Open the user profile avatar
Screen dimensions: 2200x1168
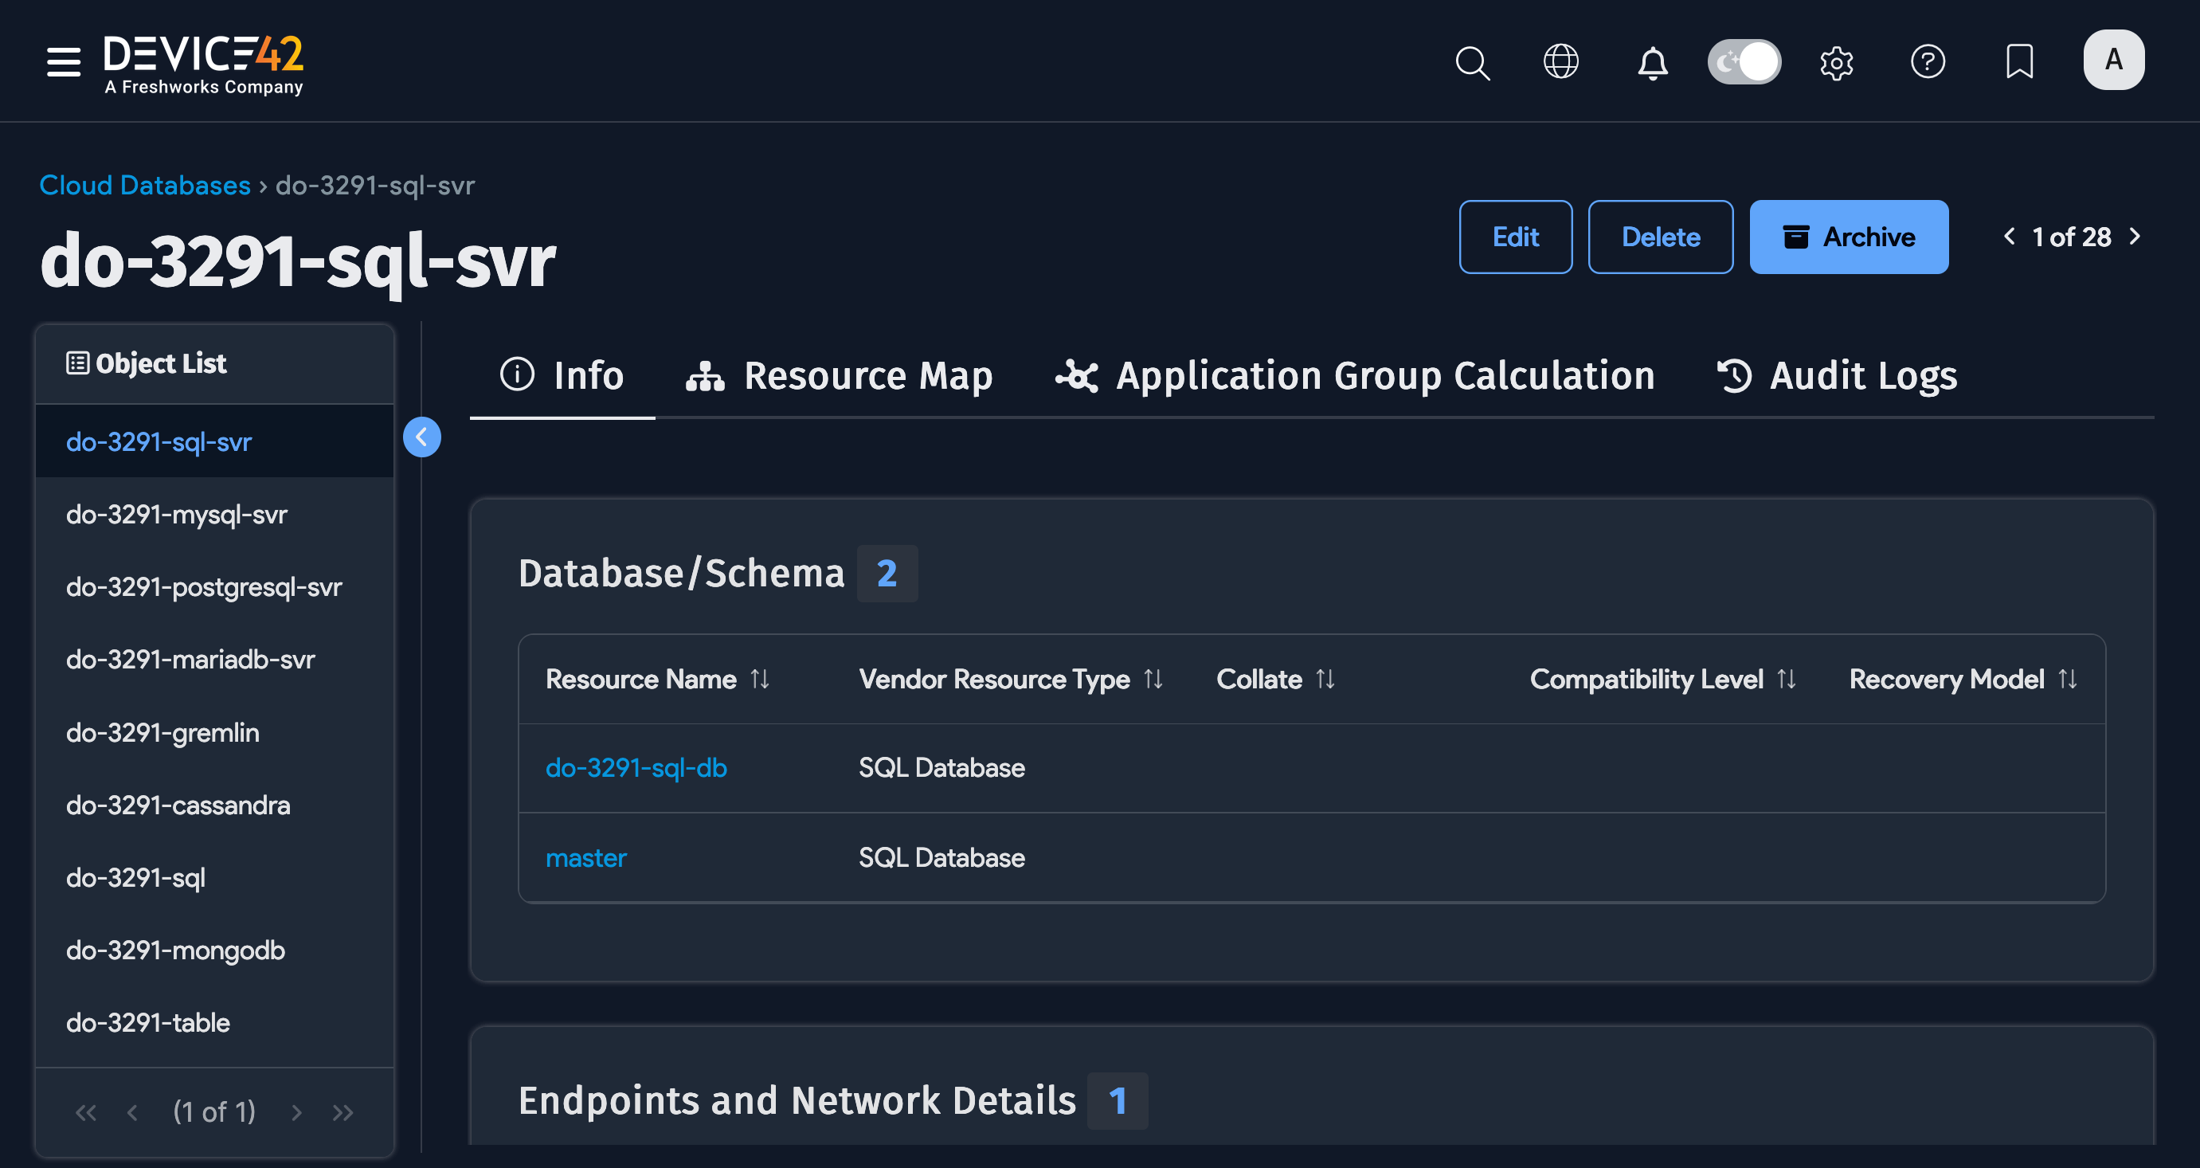coord(2113,59)
